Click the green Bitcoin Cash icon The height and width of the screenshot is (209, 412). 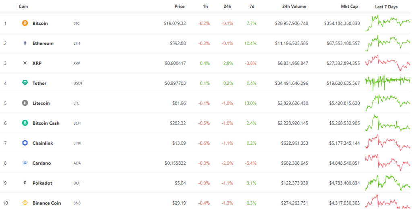pyautogui.click(x=25, y=123)
